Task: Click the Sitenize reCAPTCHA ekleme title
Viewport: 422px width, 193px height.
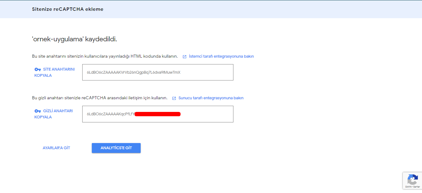Action: [x=68, y=9]
